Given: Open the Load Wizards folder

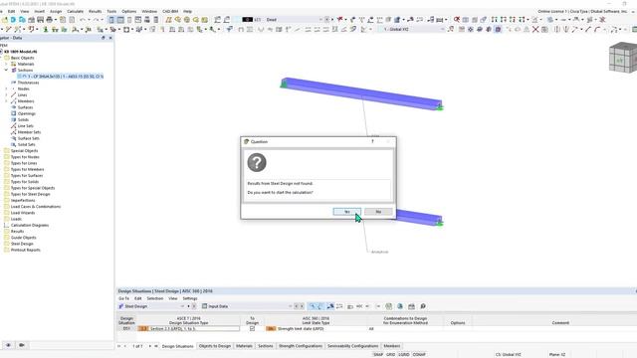Looking at the screenshot, I should click(23, 213).
